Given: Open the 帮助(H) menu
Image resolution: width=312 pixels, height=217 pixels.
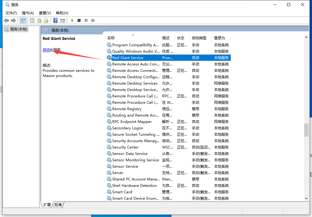Looking at the screenshot, I should tap(62, 13).
